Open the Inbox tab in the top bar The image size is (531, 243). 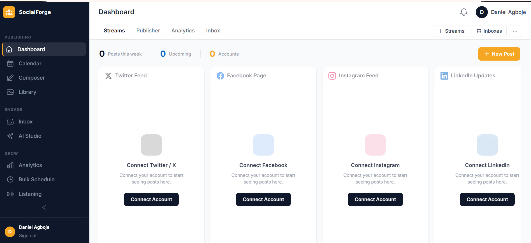tap(213, 30)
